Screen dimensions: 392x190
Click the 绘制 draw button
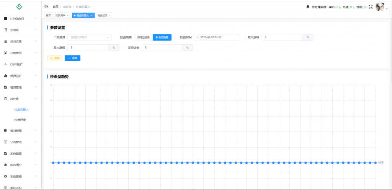point(55,58)
